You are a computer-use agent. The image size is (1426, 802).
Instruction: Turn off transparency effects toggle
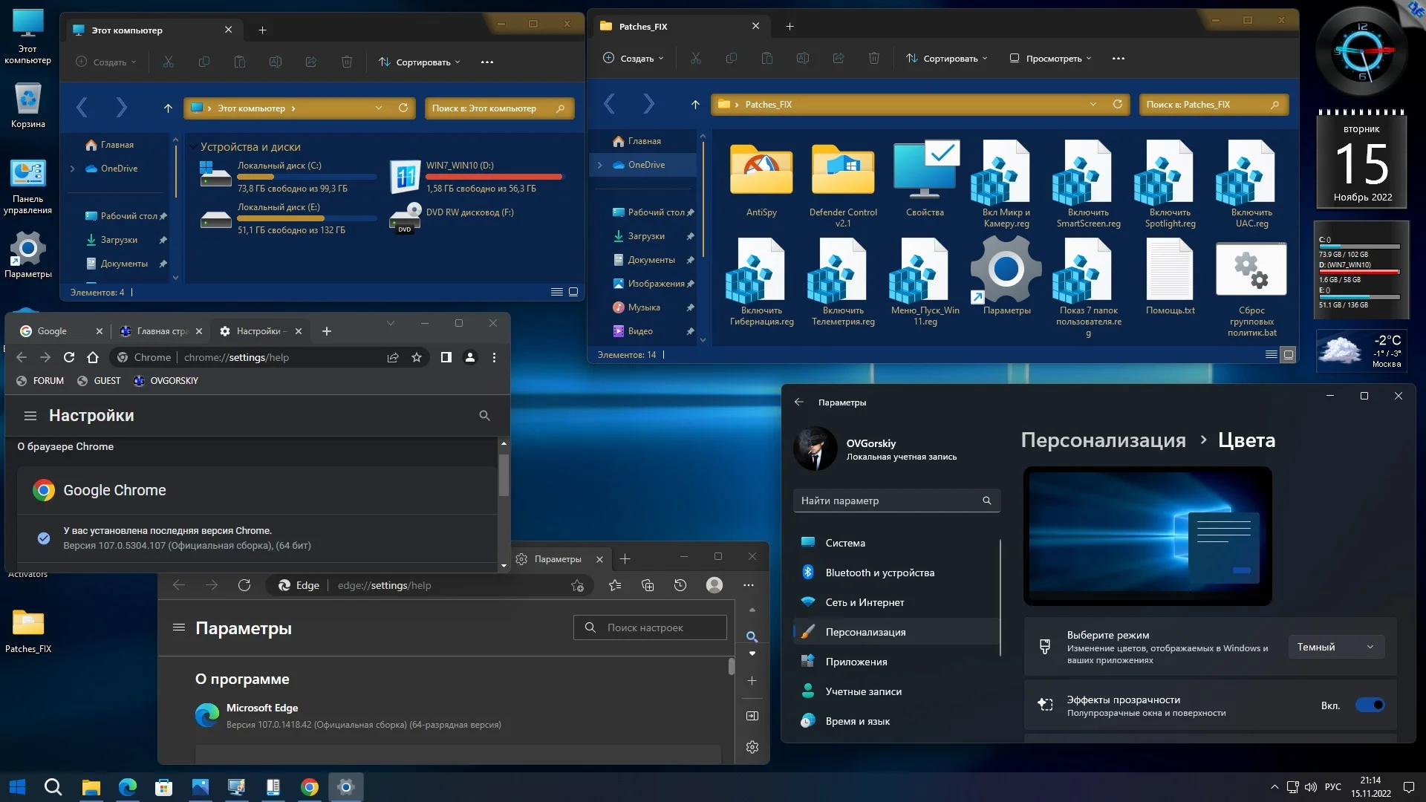[x=1370, y=705]
